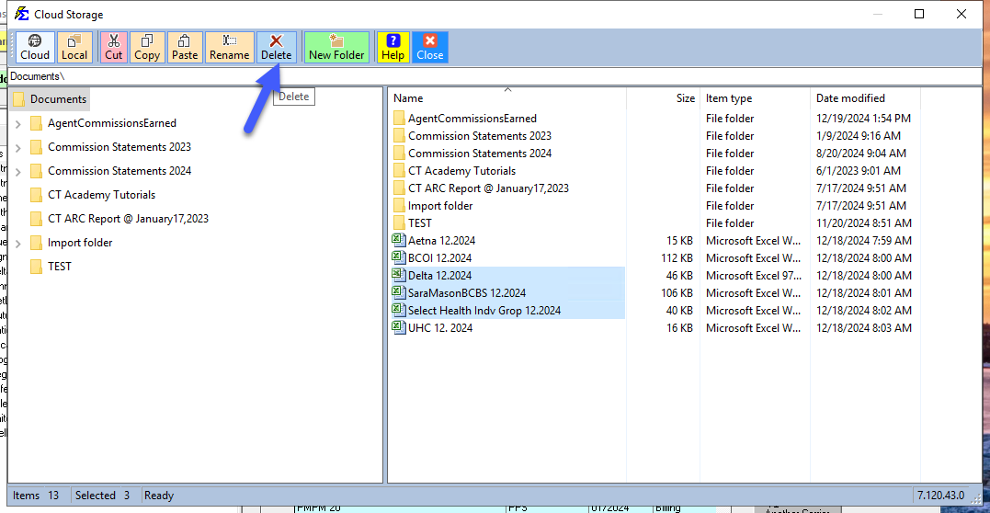Expand Commission Statements 2023 tree node

[18, 148]
